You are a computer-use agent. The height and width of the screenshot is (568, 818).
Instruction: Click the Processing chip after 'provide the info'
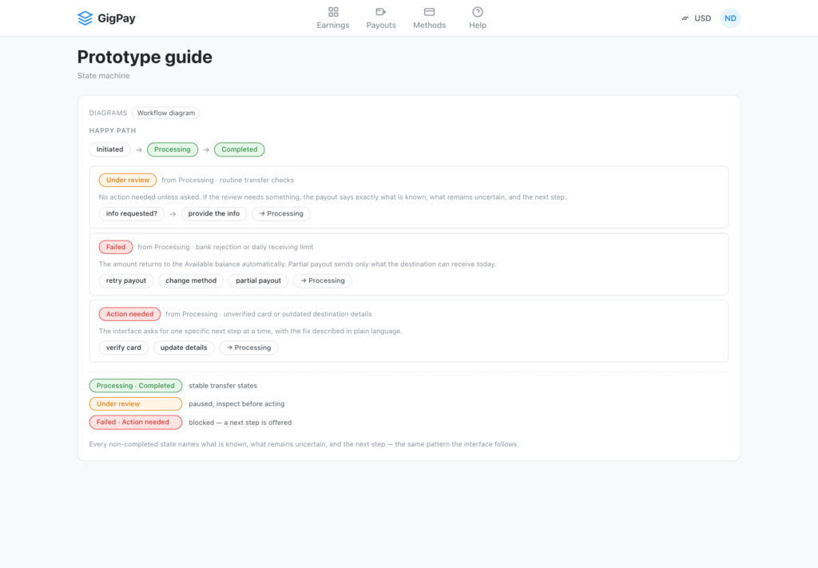click(x=280, y=213)
